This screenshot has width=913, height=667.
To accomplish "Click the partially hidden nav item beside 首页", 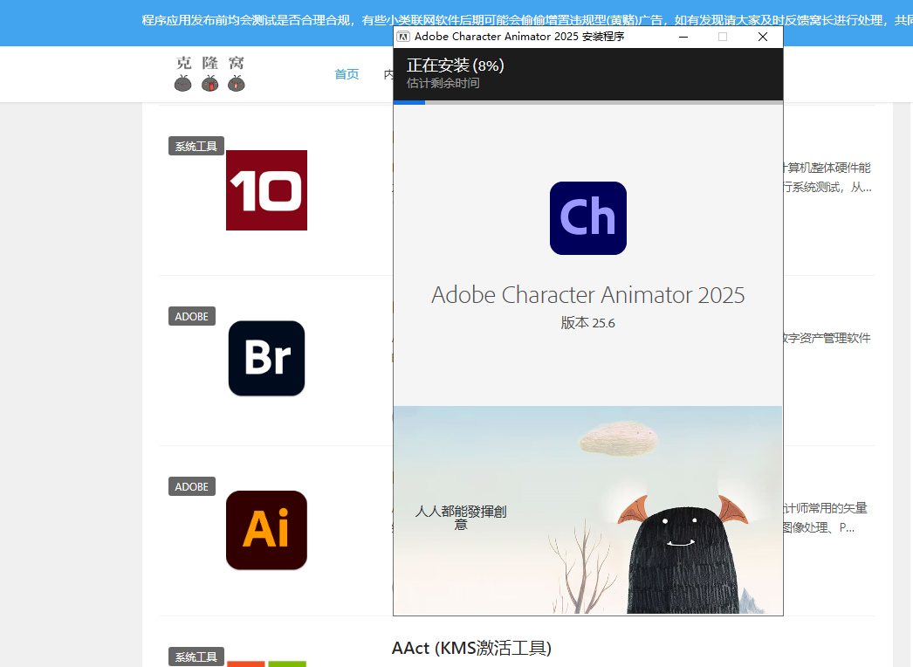I will point(388,74).
